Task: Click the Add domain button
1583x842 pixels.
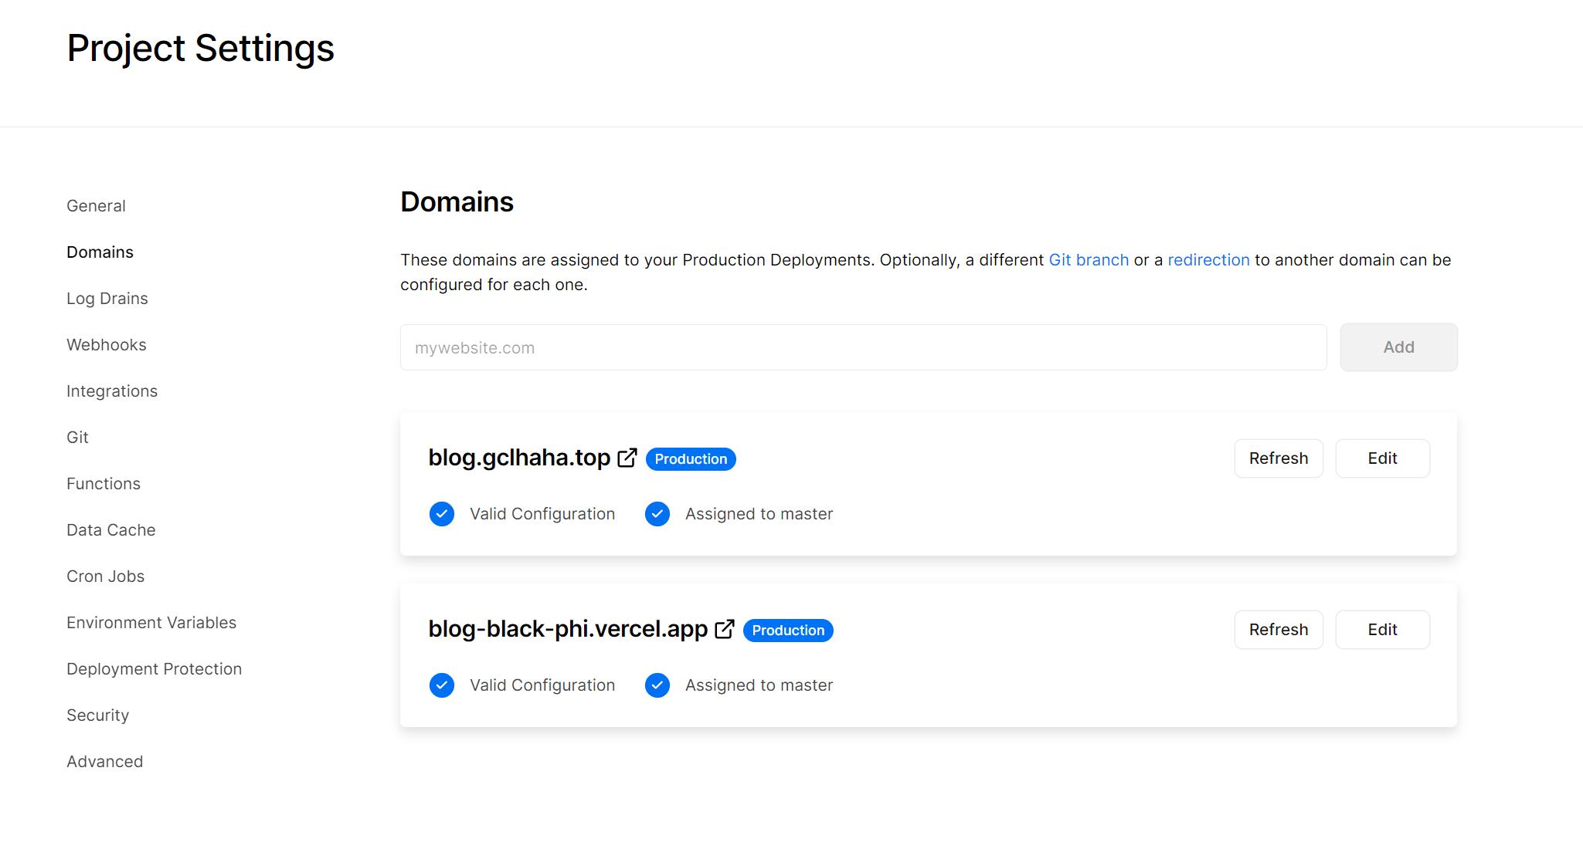Action: [x=1398, y=347]
